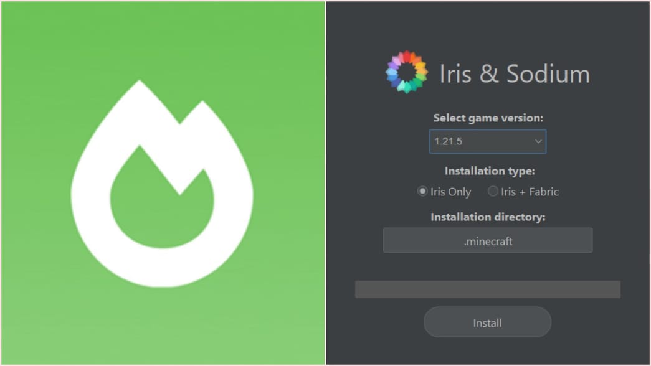Viewport: 651px width, 366px height.
Task: Click the installation progress bar
Action: [488, 289]
